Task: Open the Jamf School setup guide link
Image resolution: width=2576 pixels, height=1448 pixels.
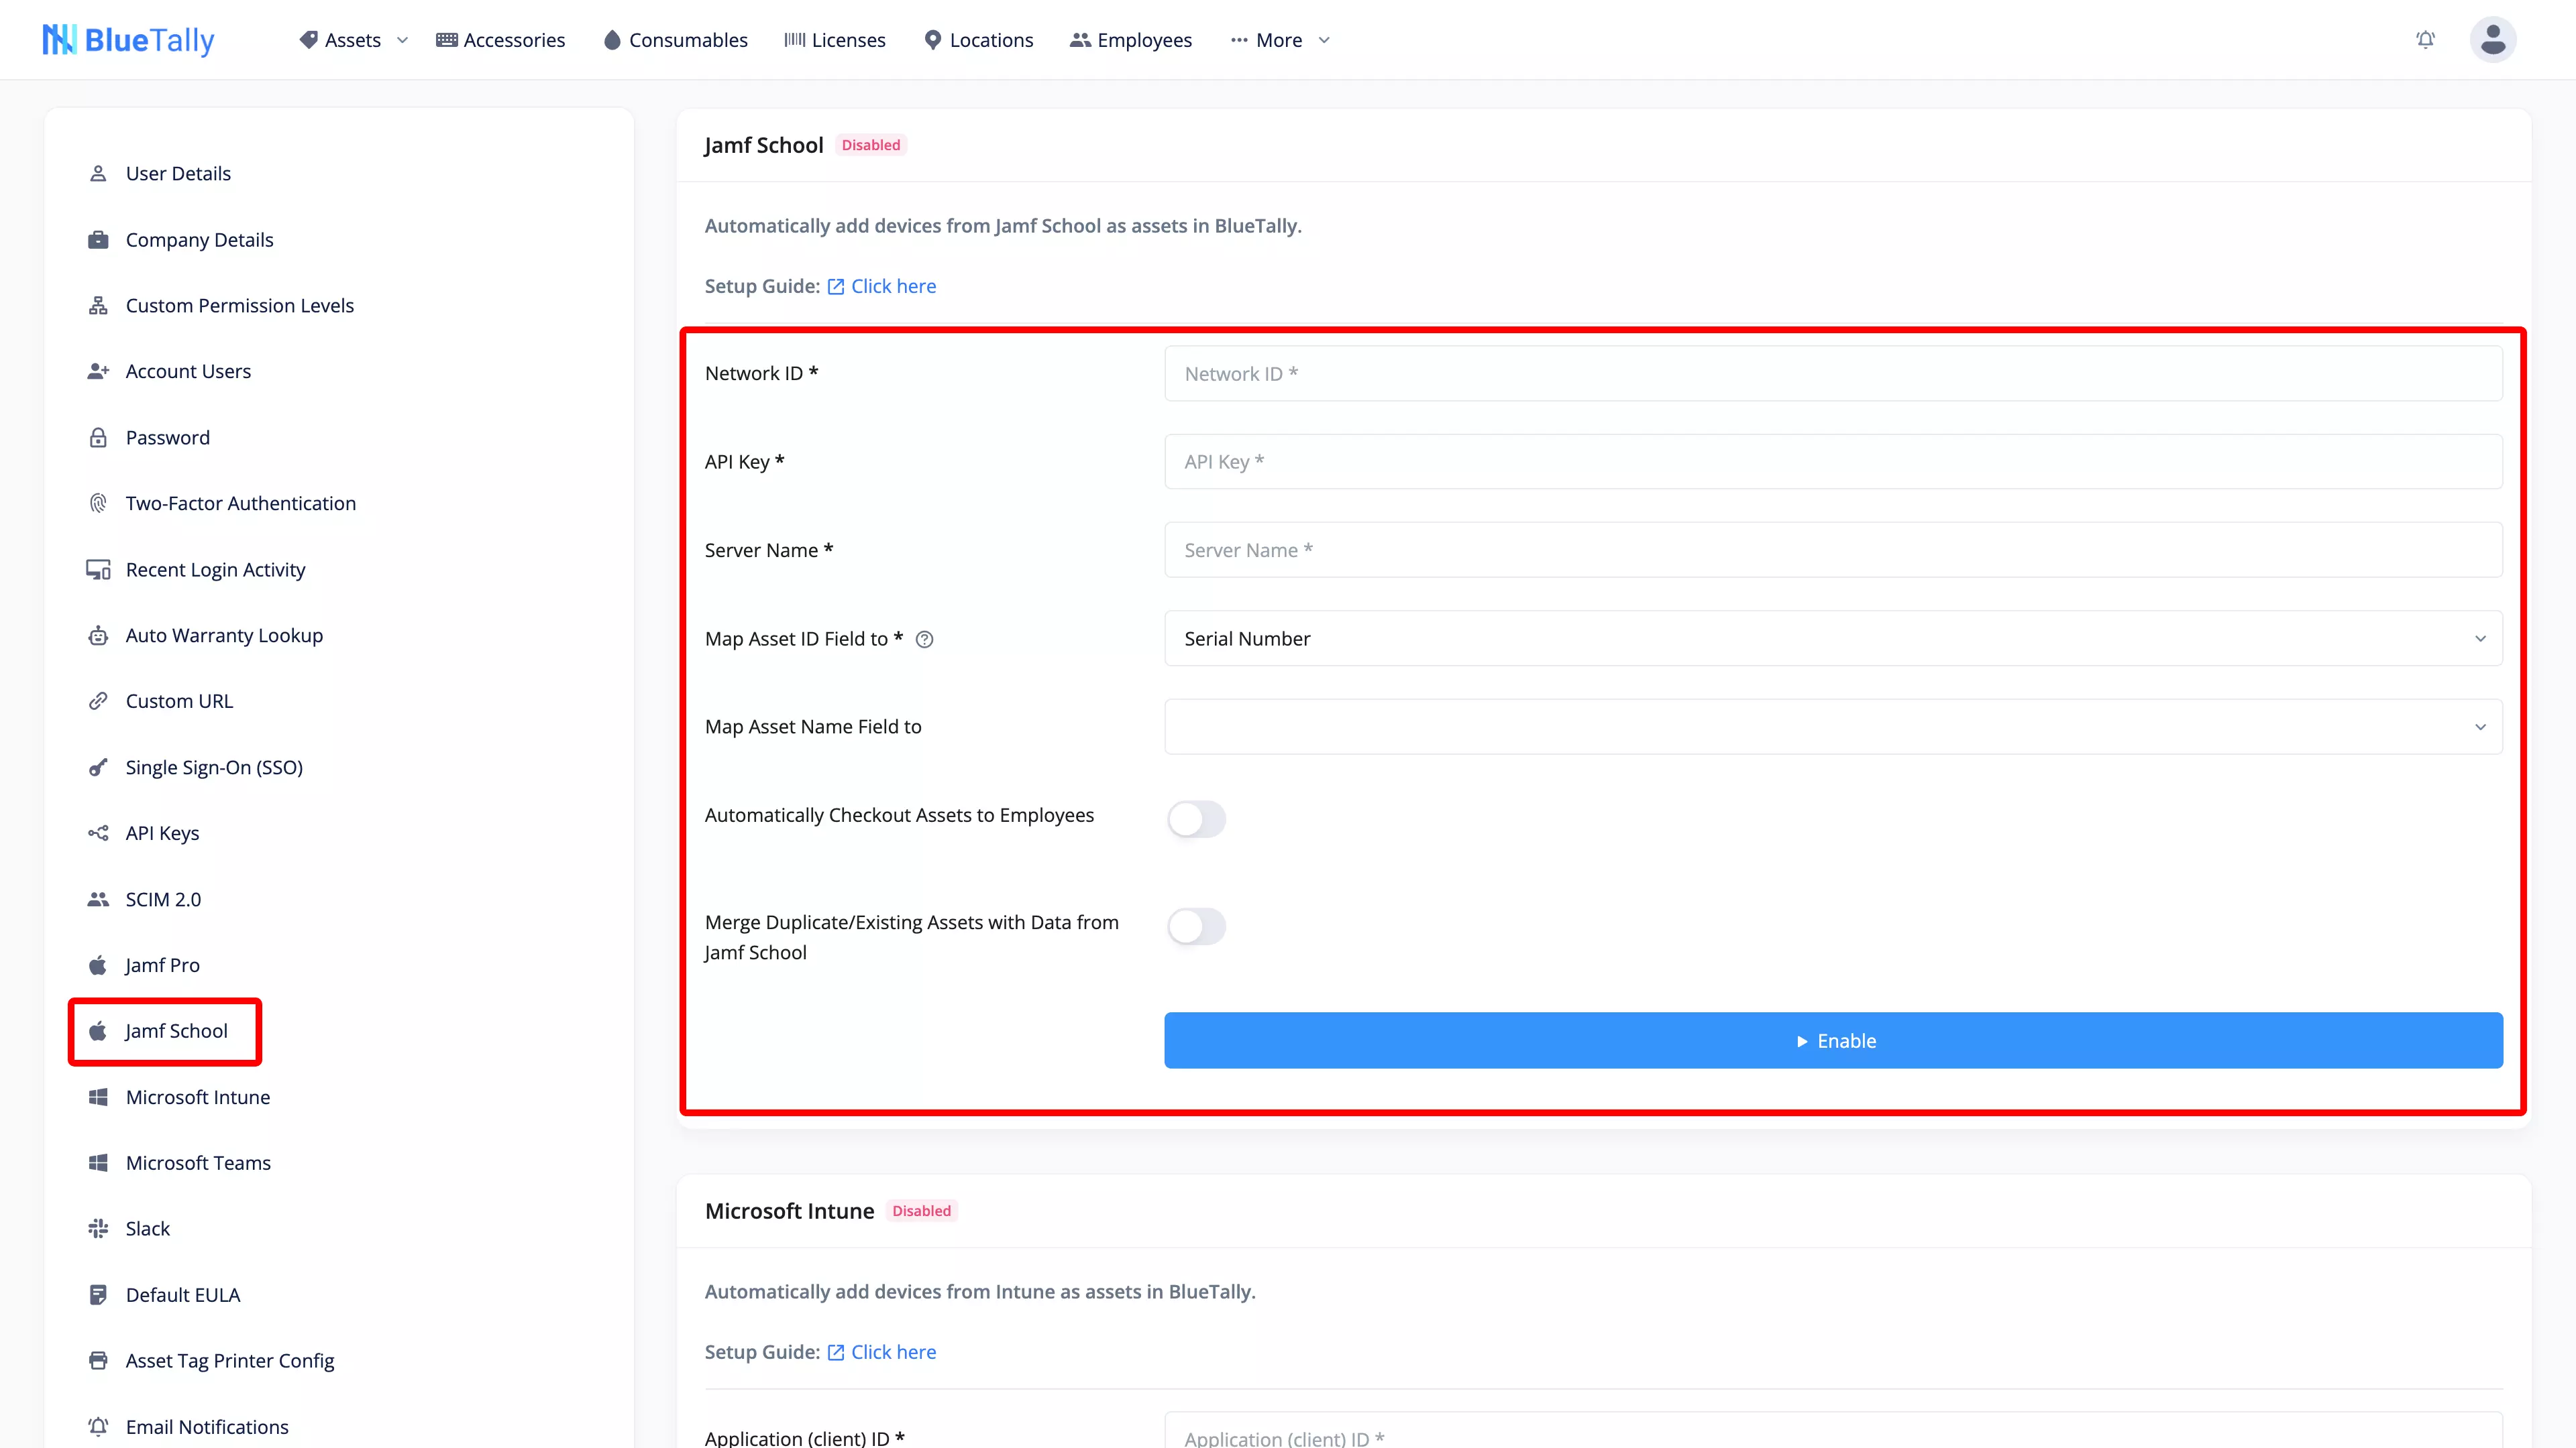Action: pos(882,287)
